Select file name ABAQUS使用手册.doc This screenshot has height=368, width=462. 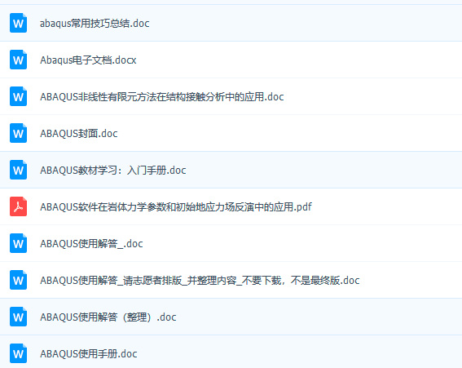88,353
